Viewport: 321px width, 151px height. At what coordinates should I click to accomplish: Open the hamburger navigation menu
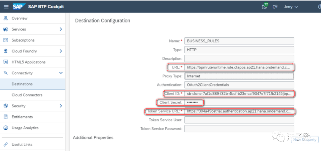[x=6, y=7]
